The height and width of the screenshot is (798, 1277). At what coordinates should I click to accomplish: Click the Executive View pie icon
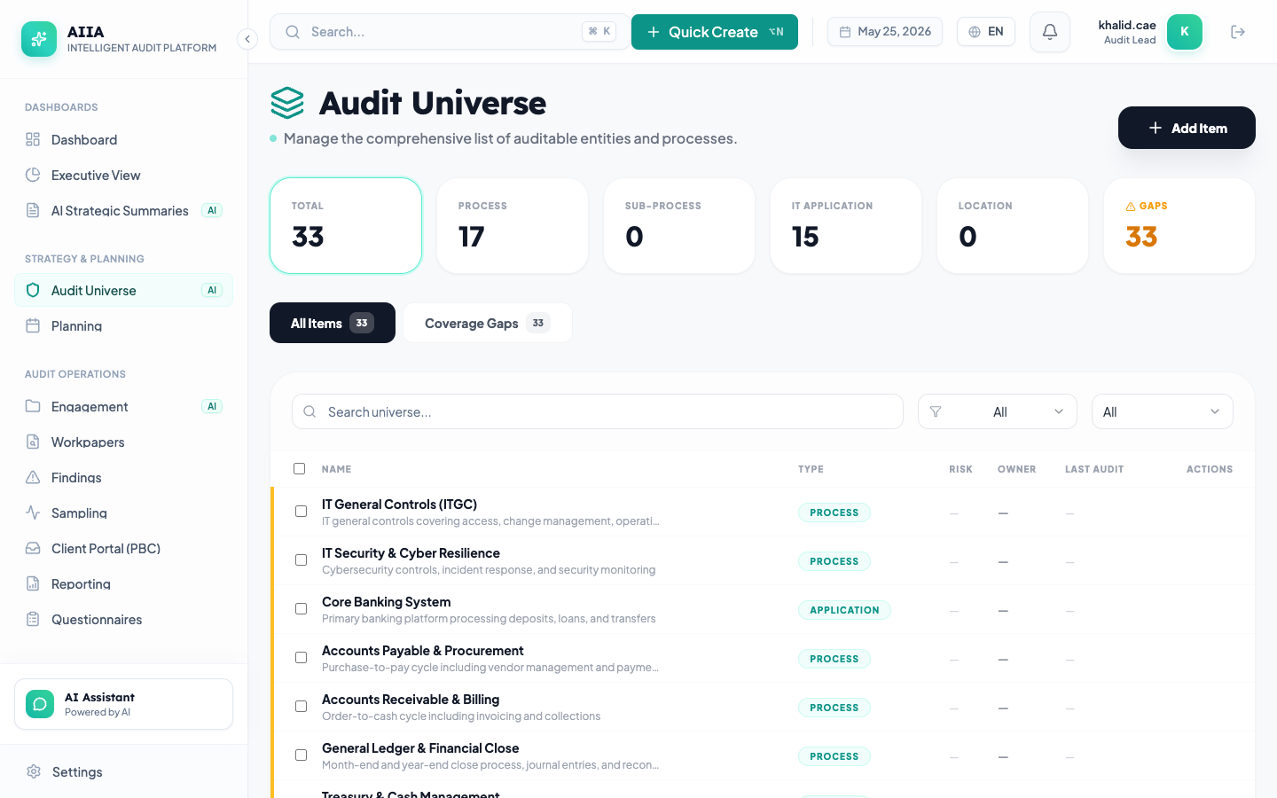(x=33, y=175)
